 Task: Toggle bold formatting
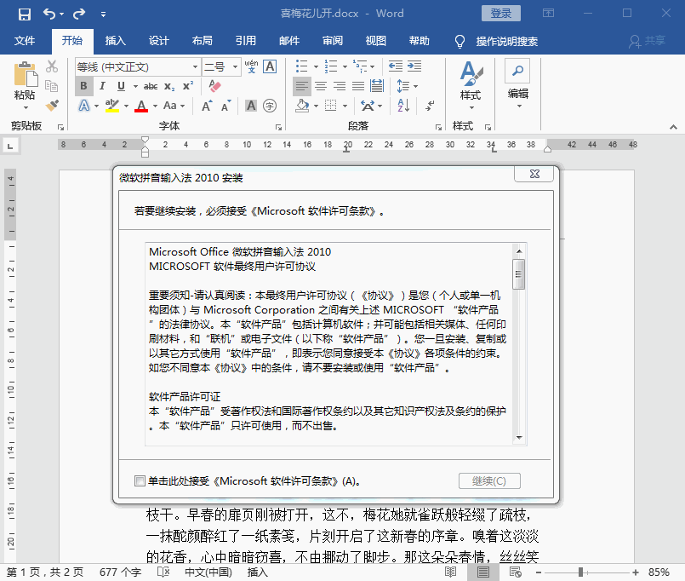[83, 86]
